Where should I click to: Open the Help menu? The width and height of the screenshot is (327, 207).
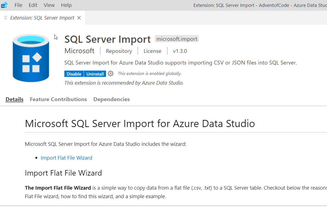[66, 5]
